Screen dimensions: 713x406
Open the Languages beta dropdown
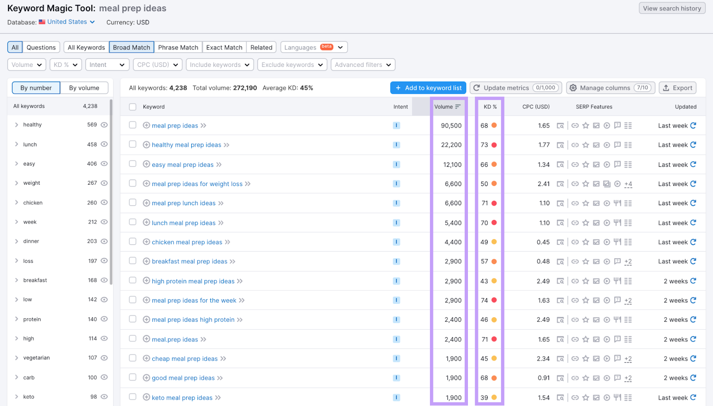coord(314,47)
